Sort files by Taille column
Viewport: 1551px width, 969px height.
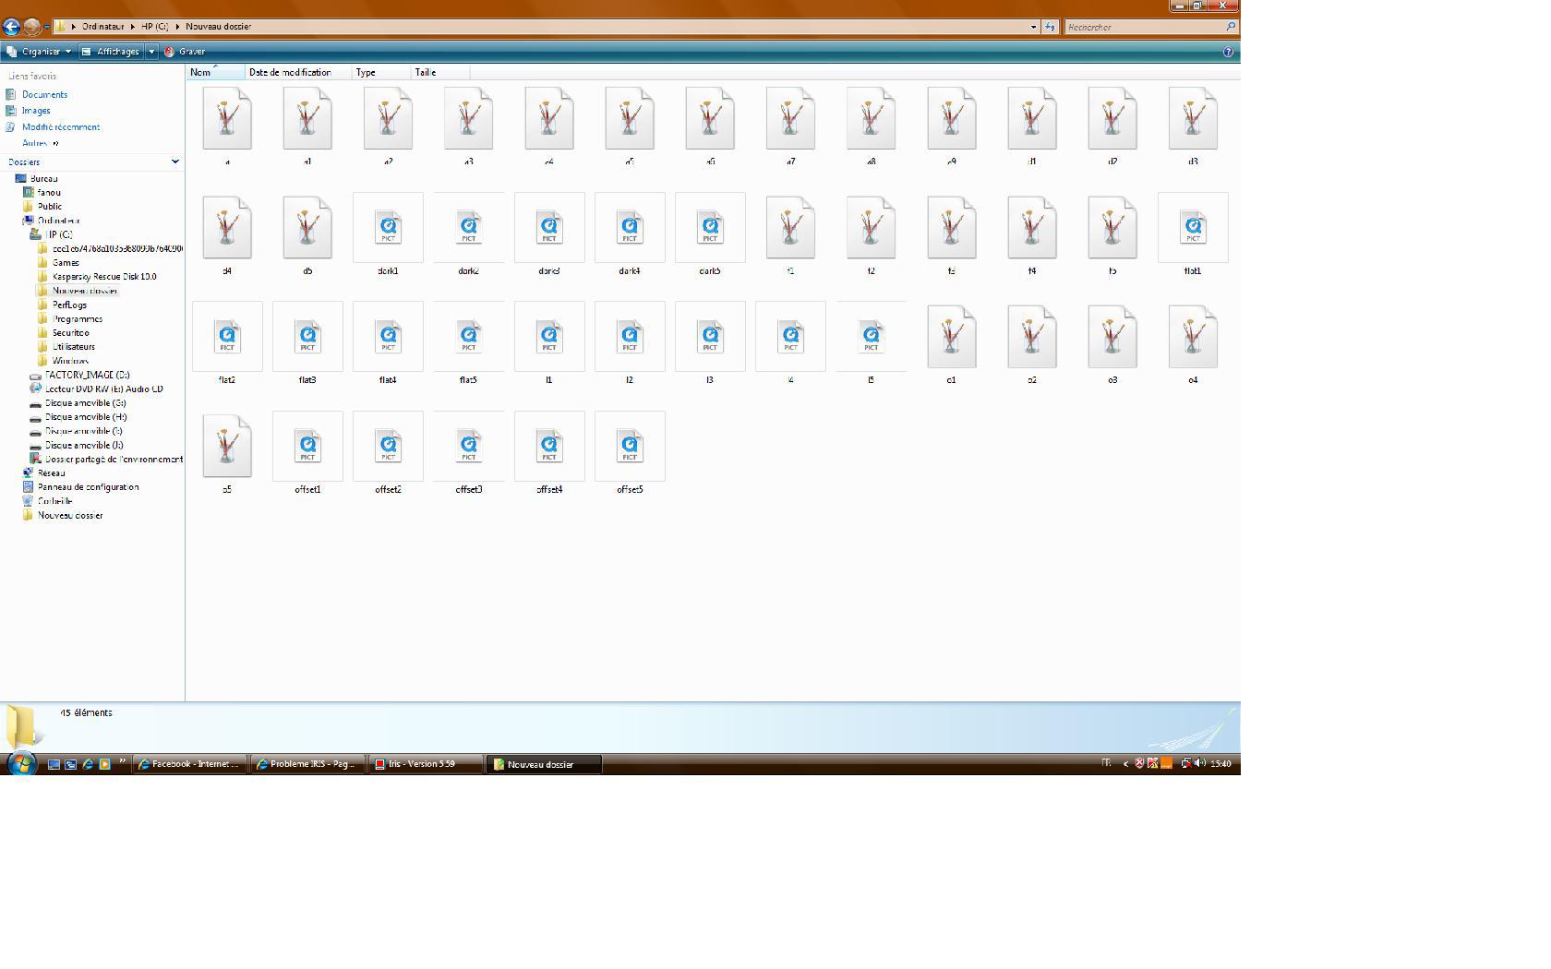coord(440,72)
